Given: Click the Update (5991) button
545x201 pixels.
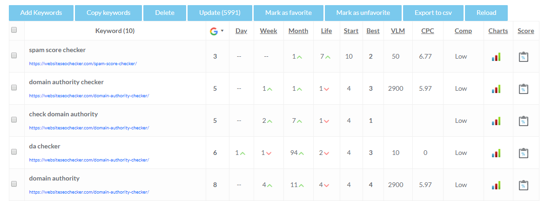Looking at the screenshot, I should (220, 13).
